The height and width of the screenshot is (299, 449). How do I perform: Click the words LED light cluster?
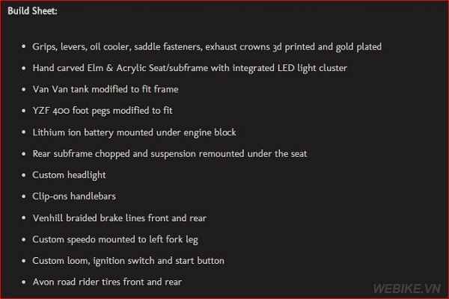(x=312, y=68)
